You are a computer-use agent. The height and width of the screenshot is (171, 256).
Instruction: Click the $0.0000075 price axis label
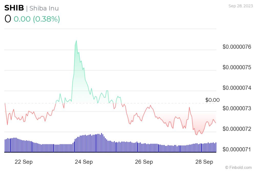(x=237, y=67)
